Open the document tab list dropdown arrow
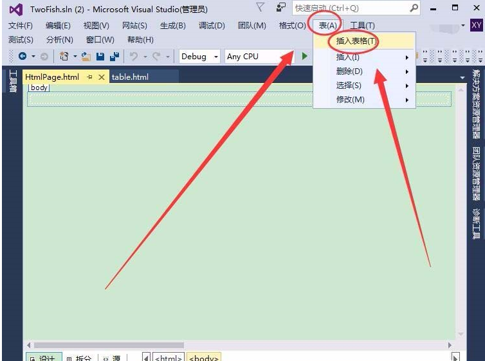This screenshot has height=361, width=485. (x=462, y=77)
